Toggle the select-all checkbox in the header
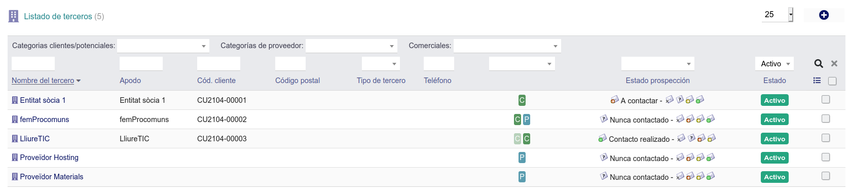 [x=832, y=81]
